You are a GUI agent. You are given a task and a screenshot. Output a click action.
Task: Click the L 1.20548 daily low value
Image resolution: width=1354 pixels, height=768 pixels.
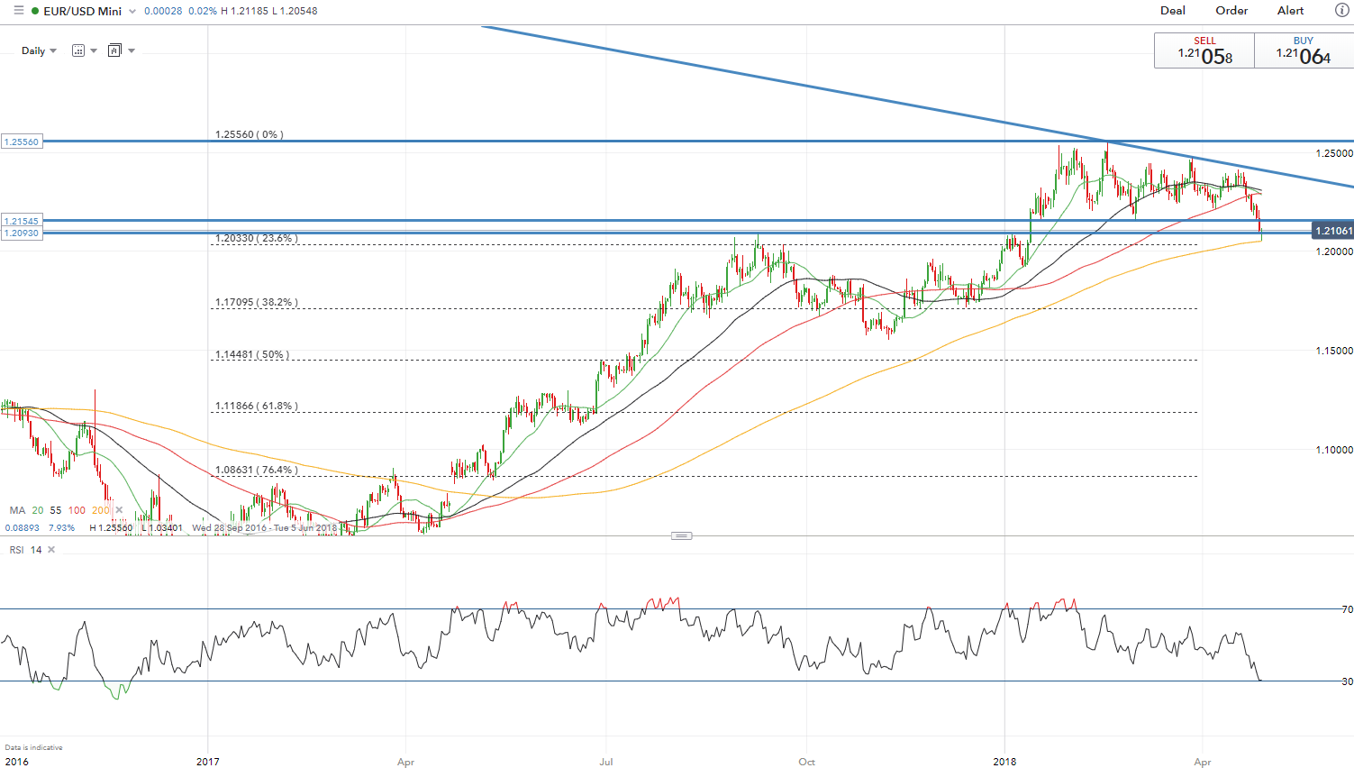(x=295, y=11)
